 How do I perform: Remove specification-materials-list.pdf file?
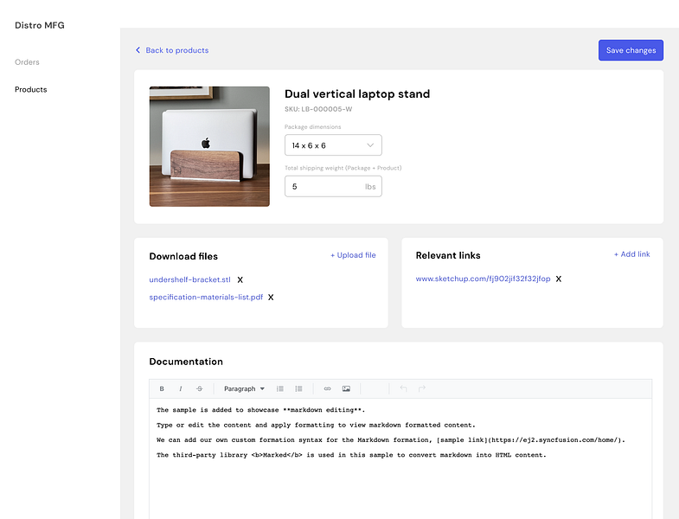pos(271,298)
